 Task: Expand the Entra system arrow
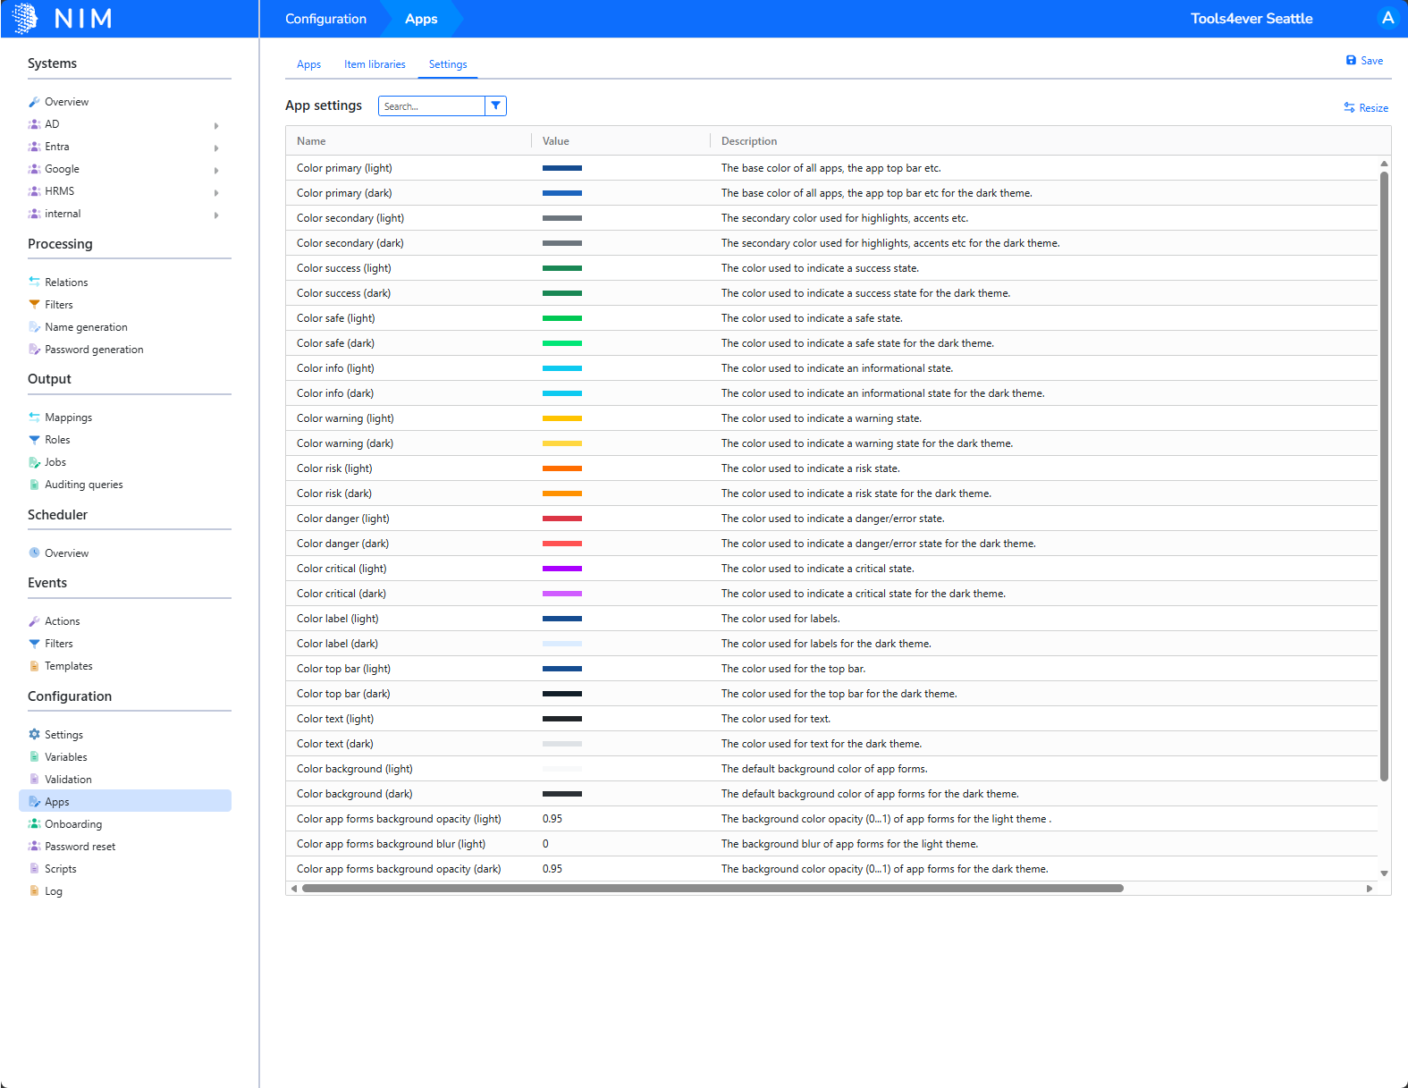click(216, 148)
